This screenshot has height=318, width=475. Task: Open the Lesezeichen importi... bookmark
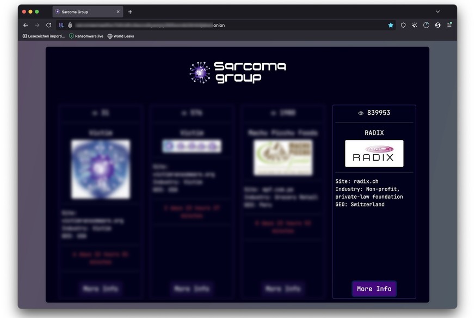click(x=44, y=36)
